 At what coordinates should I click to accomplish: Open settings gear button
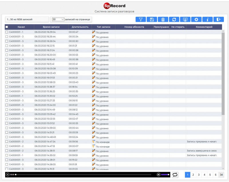click(196, 19)
